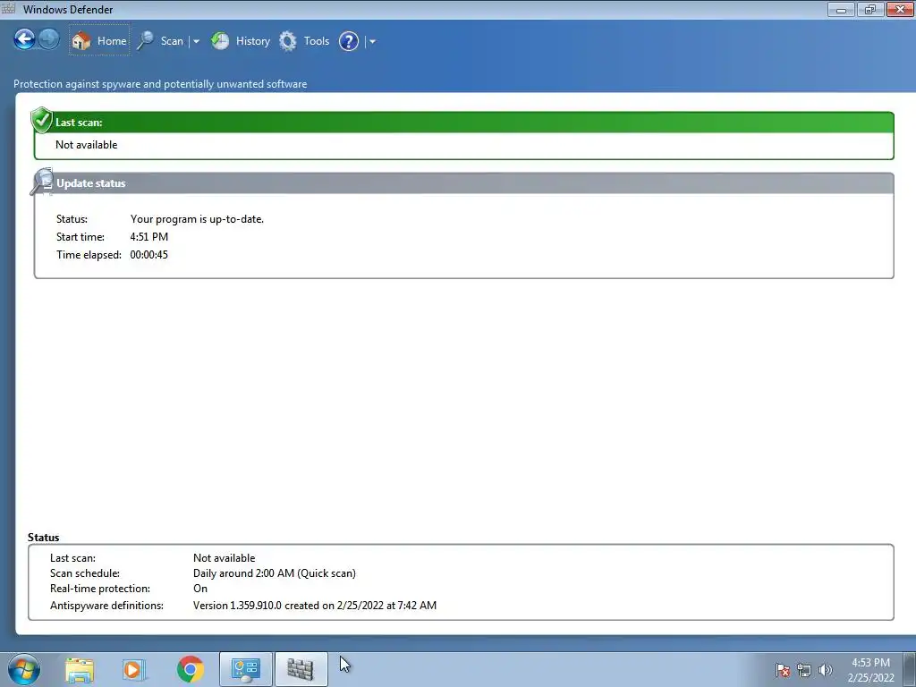Viewport: 916px width, 687px height.
Task: Click 'Your program is up-to-date.' text
Action: tap(197, 219)
